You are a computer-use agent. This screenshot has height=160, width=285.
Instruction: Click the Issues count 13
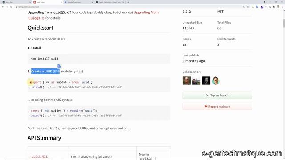184,44
